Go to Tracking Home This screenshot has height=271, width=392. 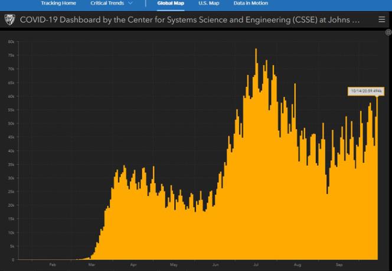[58, 4]
